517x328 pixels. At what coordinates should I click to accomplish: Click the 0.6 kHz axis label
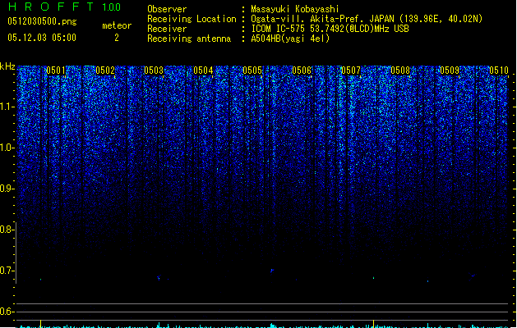coord(7,312)
